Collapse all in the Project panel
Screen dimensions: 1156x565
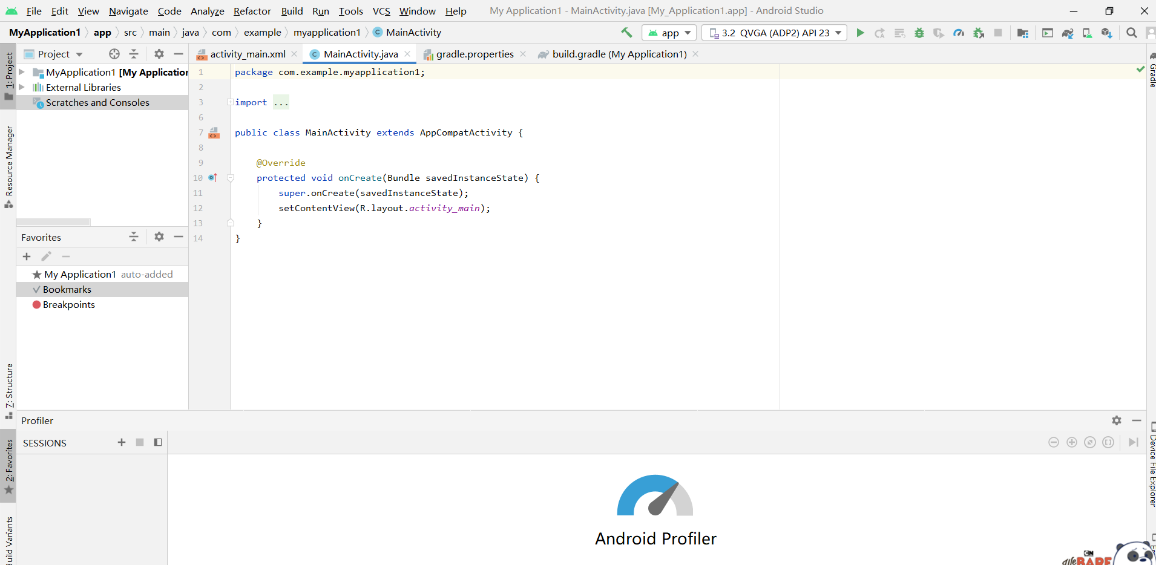point(134,54)
